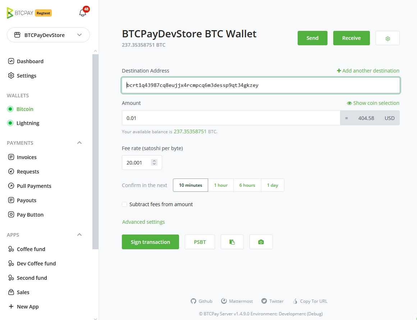Select the 1 hour confirmation target

coord(221,185)
